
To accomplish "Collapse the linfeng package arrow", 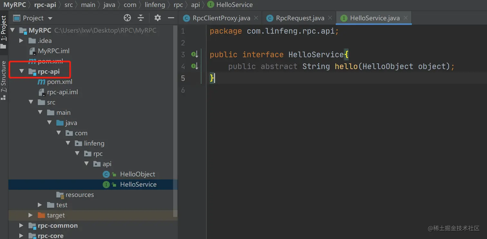I will 68,144.
